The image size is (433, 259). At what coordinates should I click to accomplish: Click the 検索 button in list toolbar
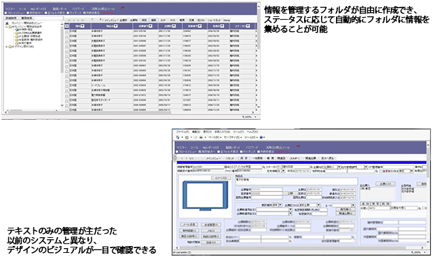click(x=144, y=20)
